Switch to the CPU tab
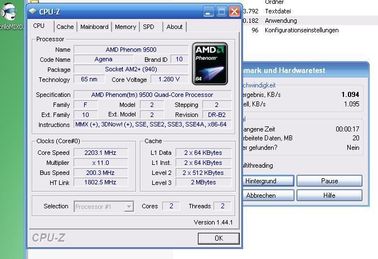 [39, 26]
